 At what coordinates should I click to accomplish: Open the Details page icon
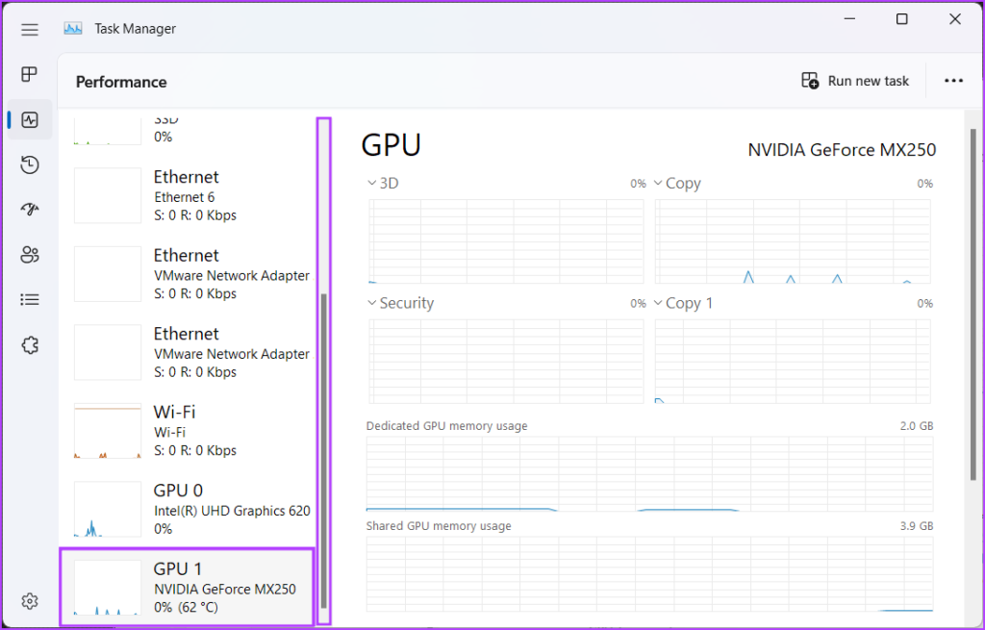point(30,300)
